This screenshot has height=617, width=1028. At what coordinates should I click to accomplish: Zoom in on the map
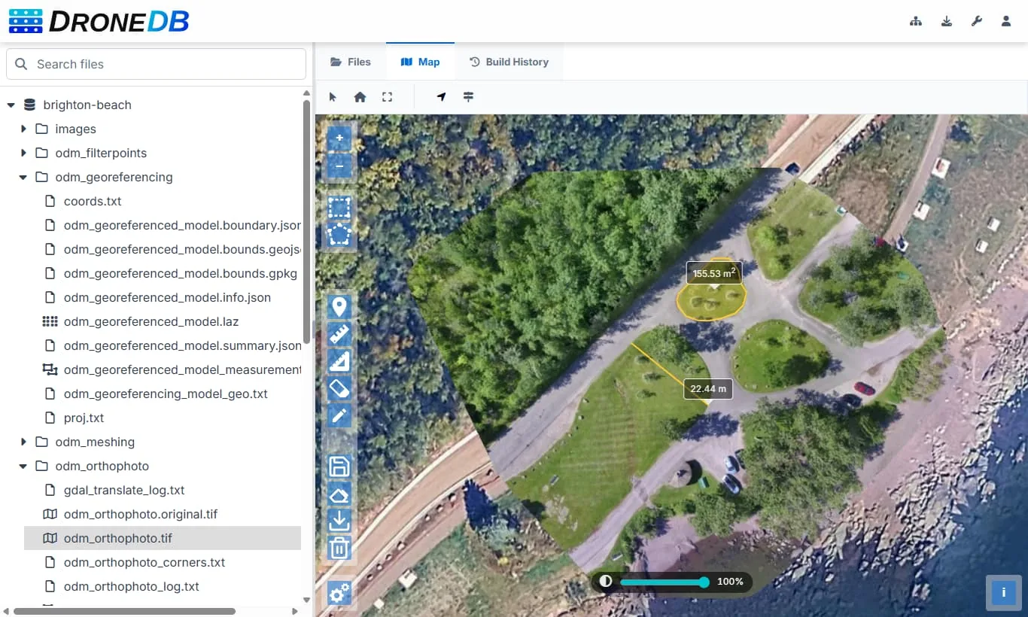coord(339,138)
